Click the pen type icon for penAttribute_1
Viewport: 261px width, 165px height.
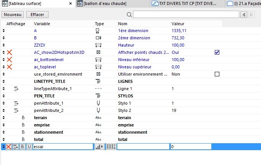(x=98, y=103)
